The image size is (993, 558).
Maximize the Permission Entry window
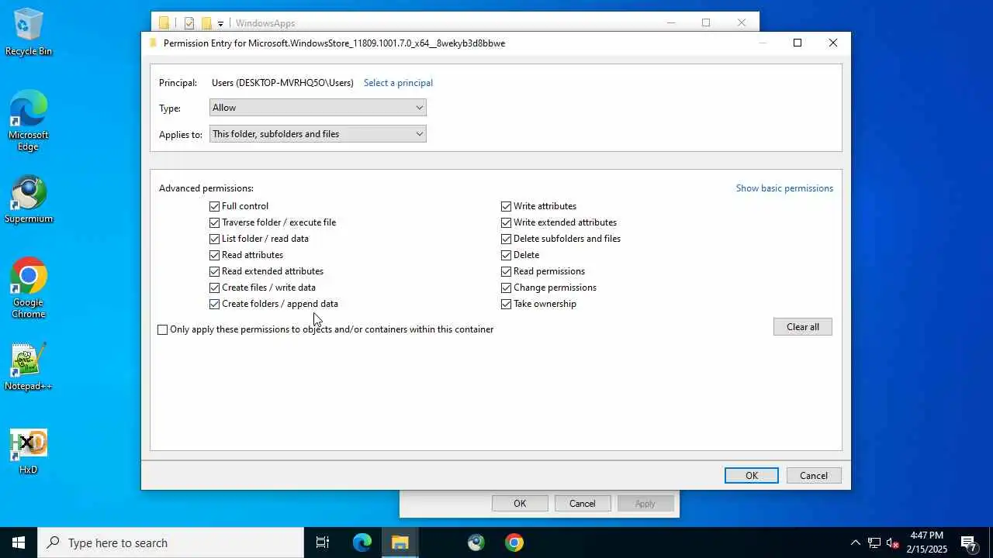click(x=798, y=43)
